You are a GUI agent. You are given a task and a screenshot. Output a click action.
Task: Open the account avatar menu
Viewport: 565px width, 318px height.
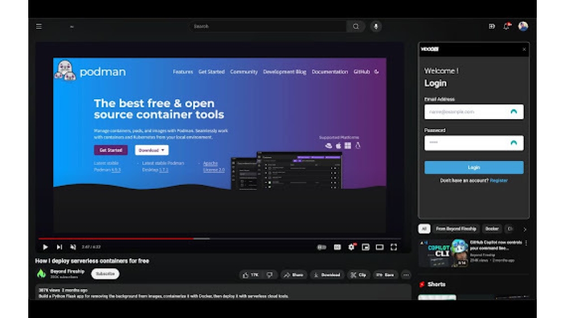(x=523, y=27)
